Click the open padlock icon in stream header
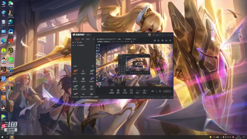 click(159, 40)
